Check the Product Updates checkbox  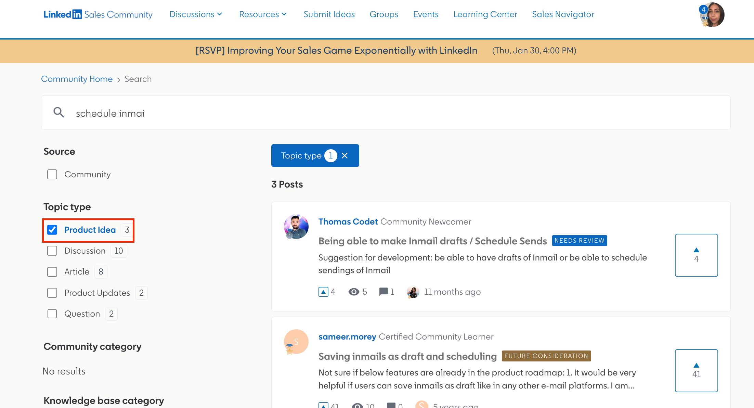(x=52, y=293)
